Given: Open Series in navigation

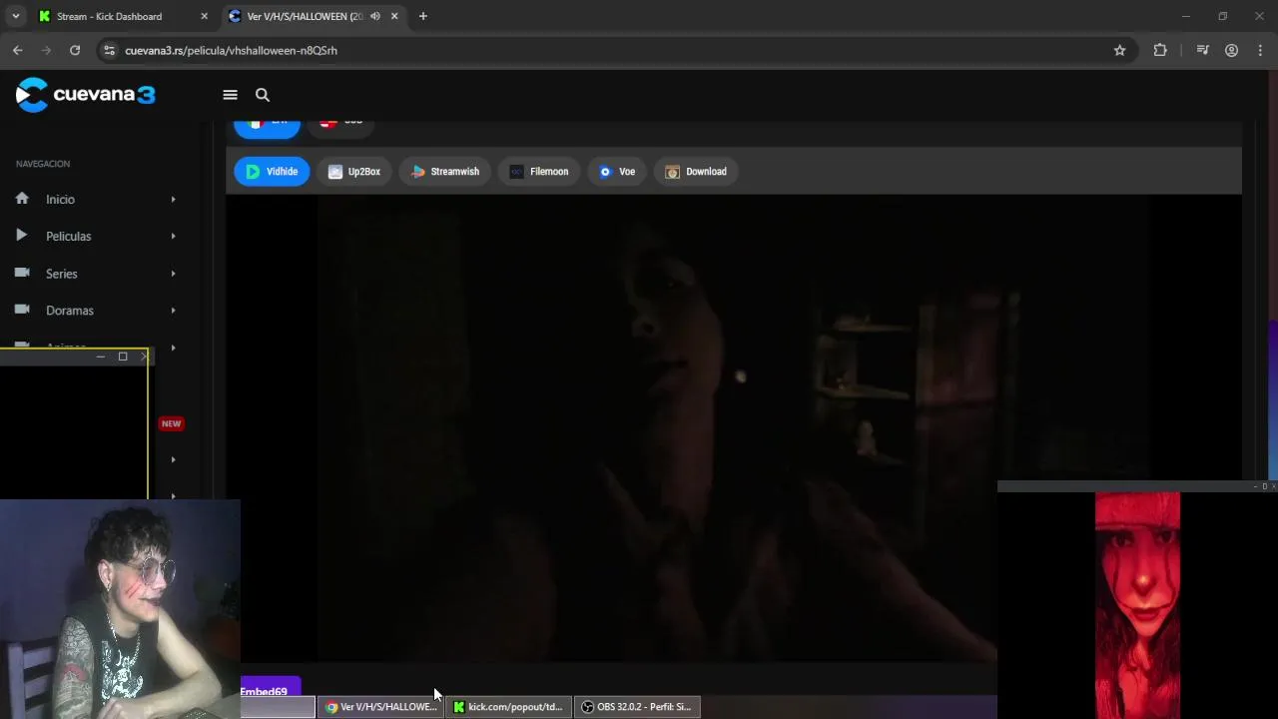Looking at the screenshot, I should pyautogui.click(x=61, y=274).
